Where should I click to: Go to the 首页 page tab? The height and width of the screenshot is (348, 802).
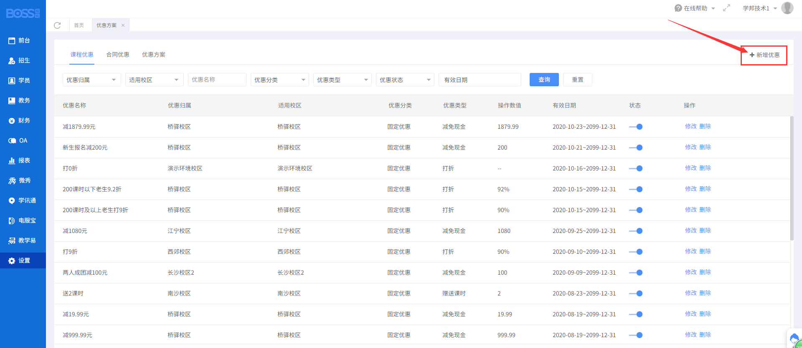[x=79, y=25]
